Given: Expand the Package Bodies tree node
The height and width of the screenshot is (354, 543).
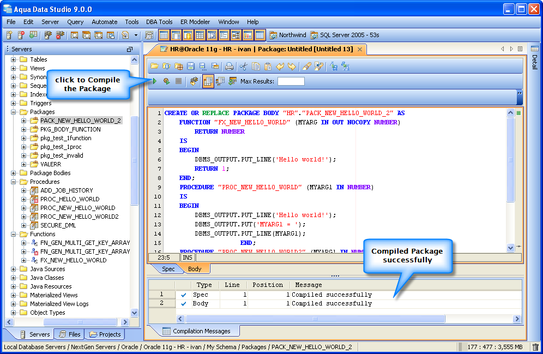Looking at the screenshot, I should [14, 173].
